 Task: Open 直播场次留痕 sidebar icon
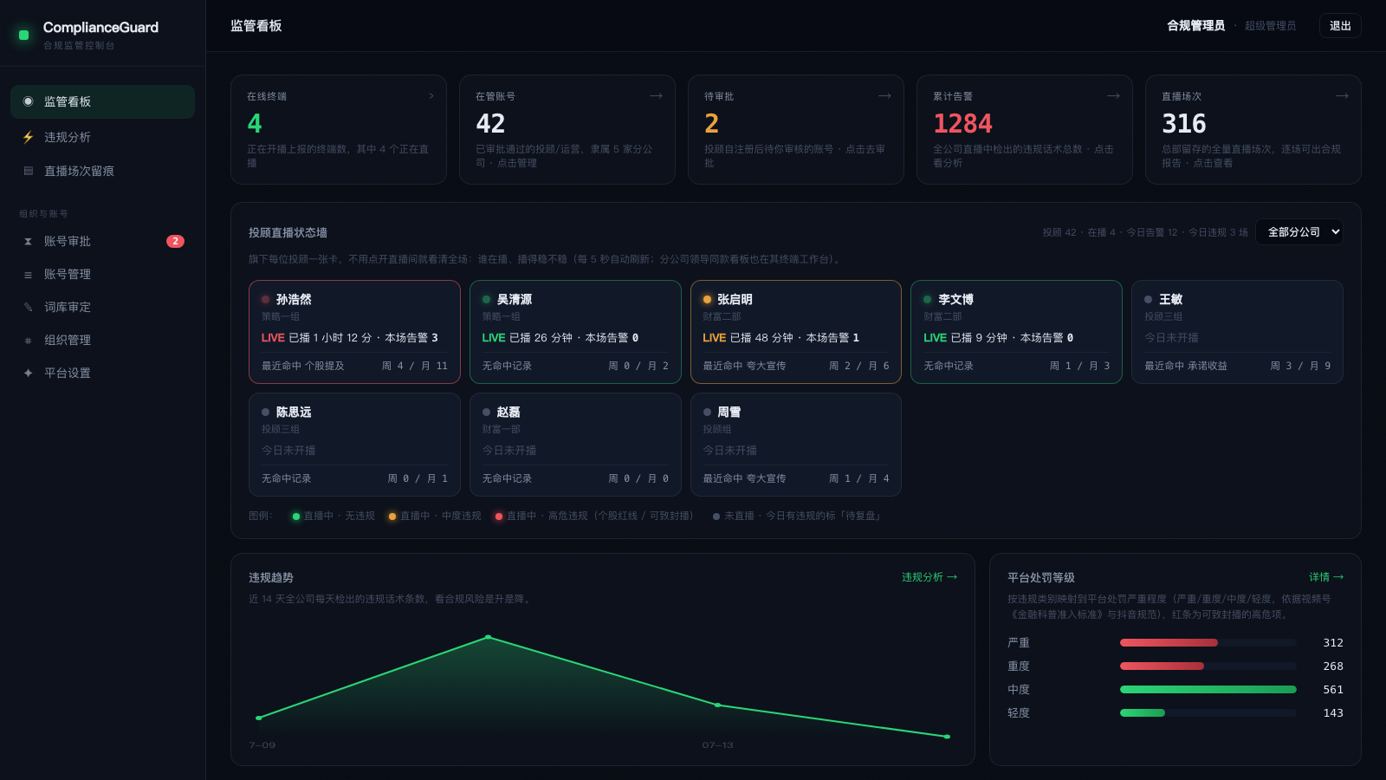pyautogui.click(x=28, y=171)
